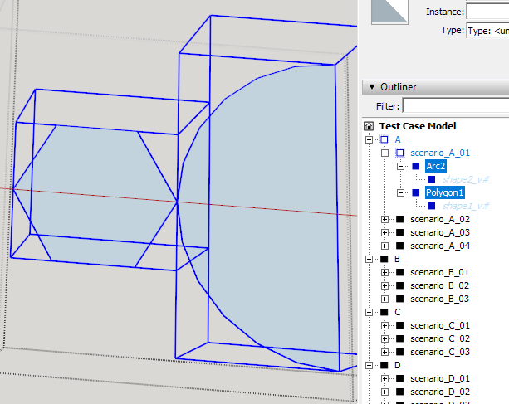Click the black icon beside scenario_A_03
This screenshot has height=404, width=509.
(x=400, y=232)
